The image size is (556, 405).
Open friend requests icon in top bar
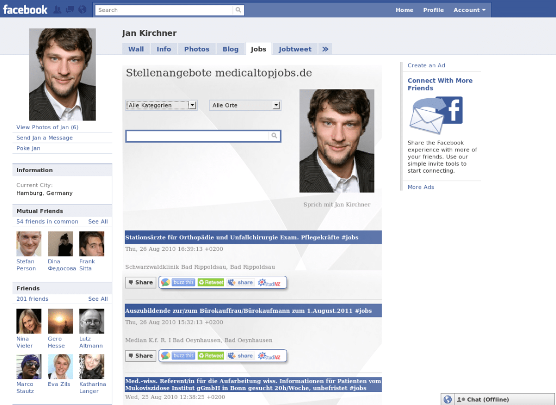tap(57, 10)
